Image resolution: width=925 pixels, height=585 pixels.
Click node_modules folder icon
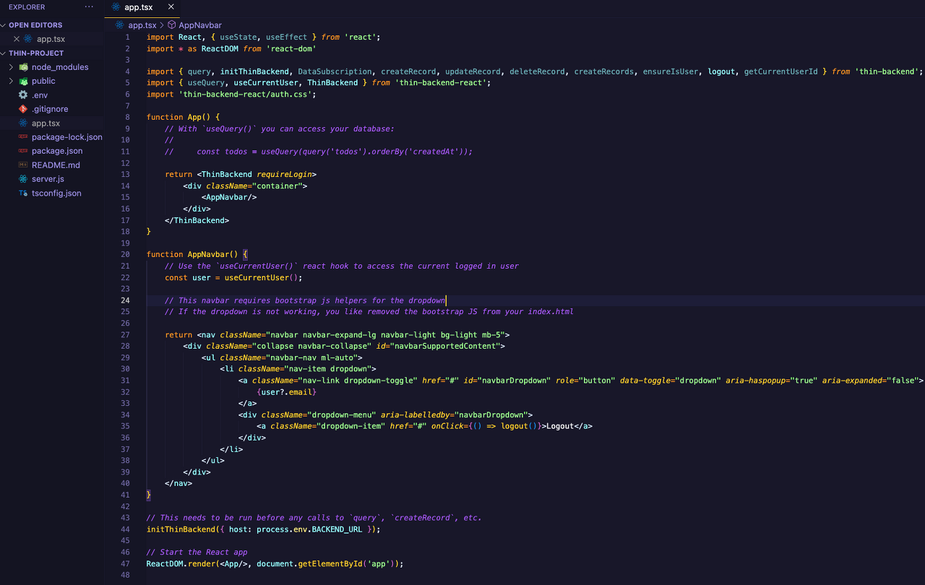click(24, 67)
